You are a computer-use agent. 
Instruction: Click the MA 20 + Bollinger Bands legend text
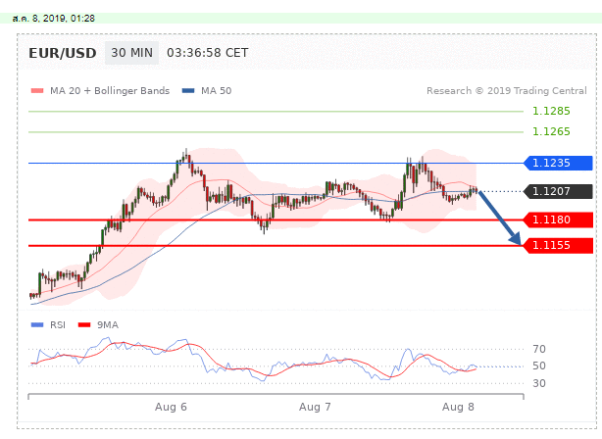tap(110, 91)
